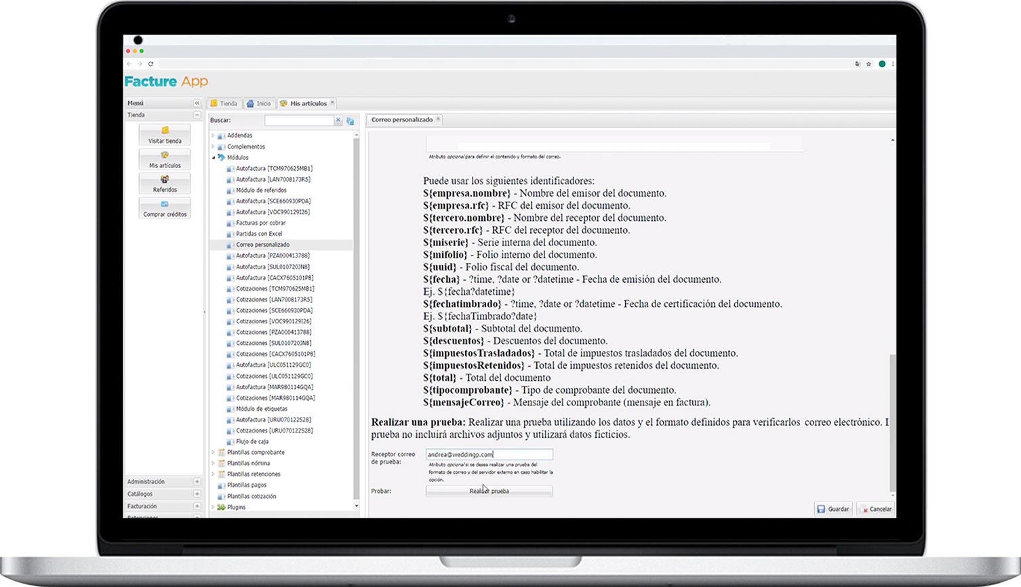The image size is (1021, 587).
Task: Select Facturas por cobrar in the tree
Action: 260,223
